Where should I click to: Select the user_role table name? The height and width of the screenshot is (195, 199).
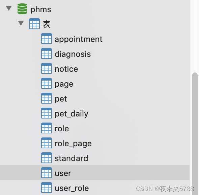tap(72, 188)
